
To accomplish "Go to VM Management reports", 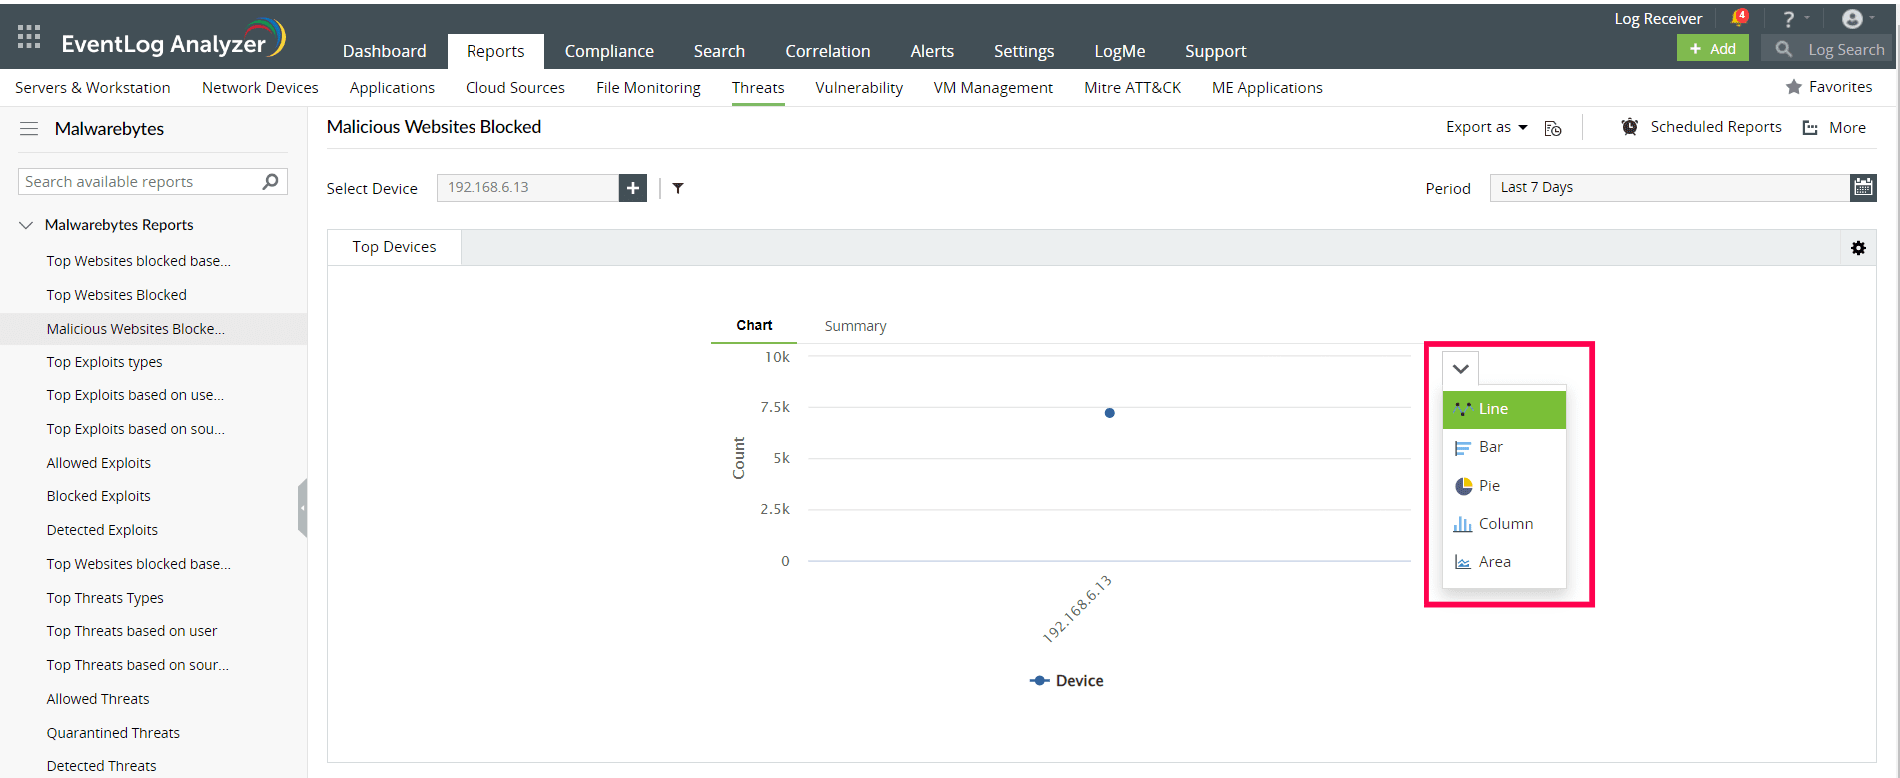I will [x=993, y=88].
